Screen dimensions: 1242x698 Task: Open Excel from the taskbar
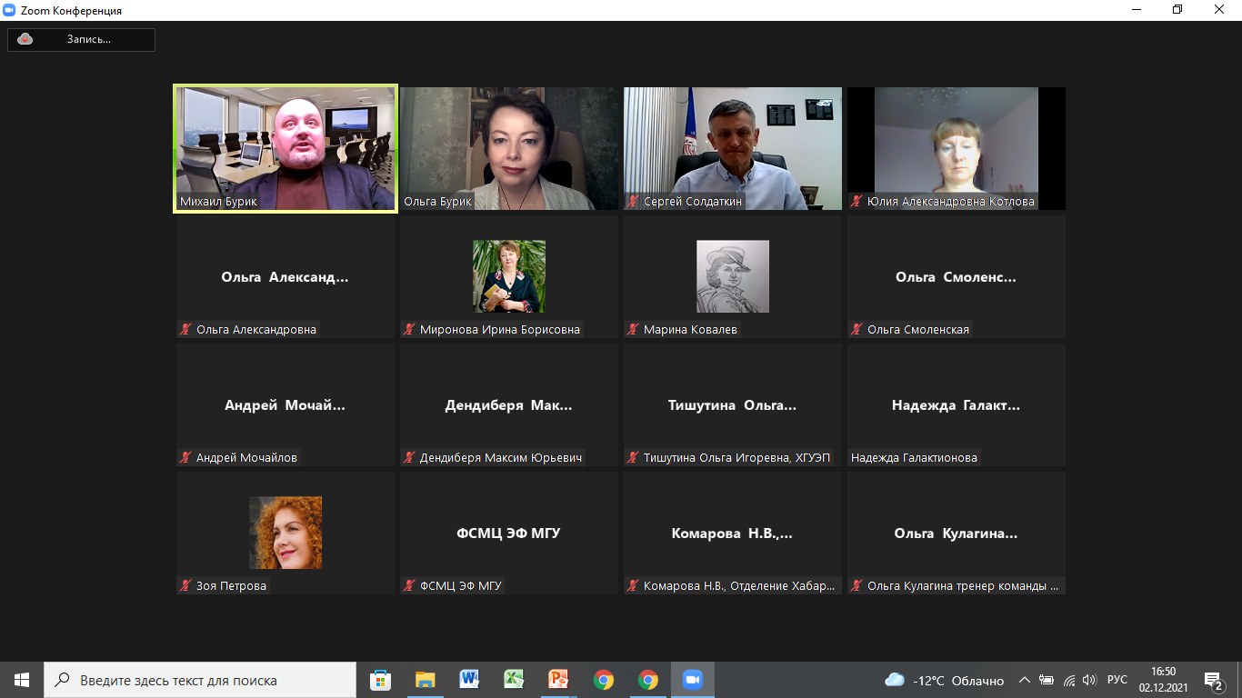click(515, 680)
